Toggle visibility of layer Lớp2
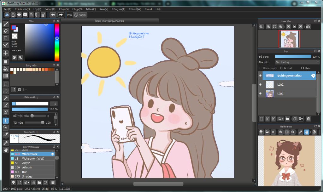Screen dimensions: 323x192 click(260, 84)
